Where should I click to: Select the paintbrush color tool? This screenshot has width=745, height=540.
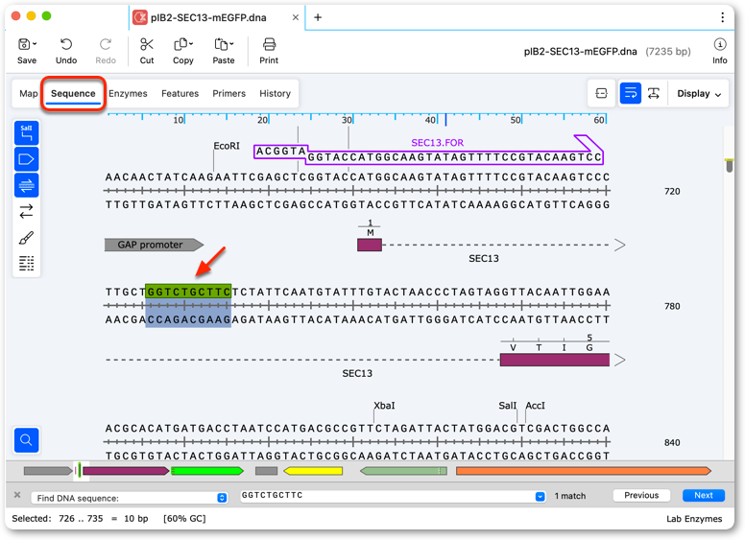tap(27, 237)
